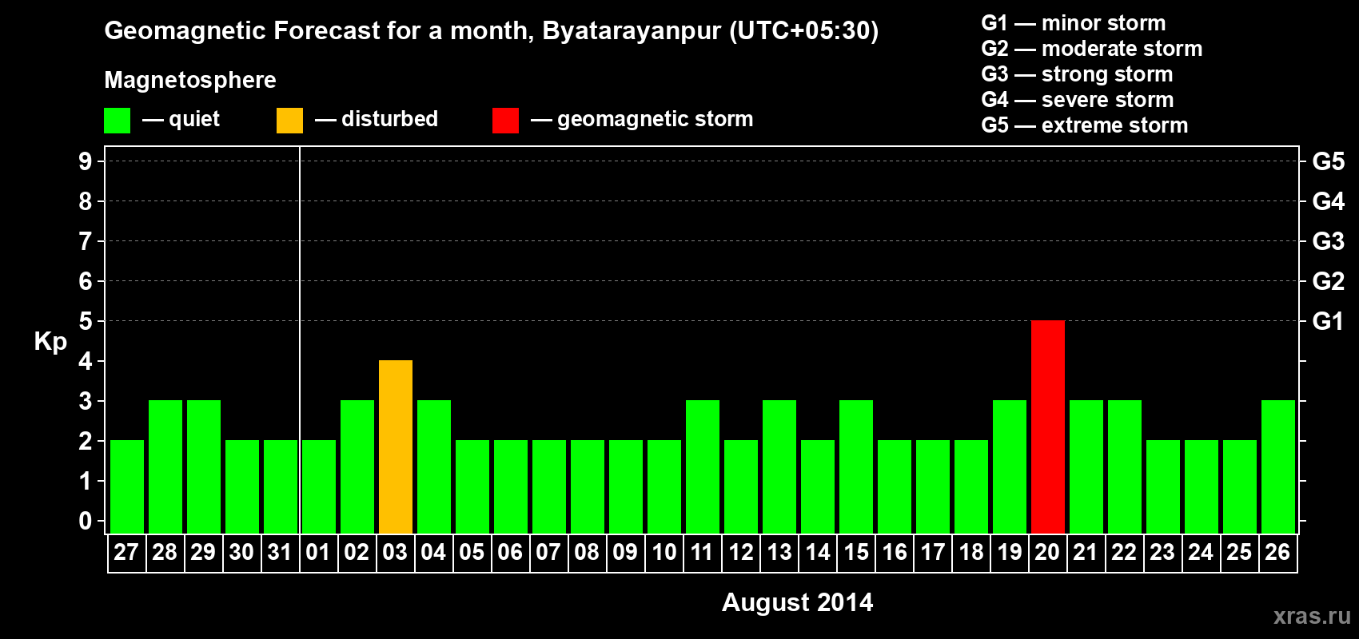This screenshot has height=639, width=1359.
Task: Click the Kp value 0 axis label
Action: coord(86,521)
